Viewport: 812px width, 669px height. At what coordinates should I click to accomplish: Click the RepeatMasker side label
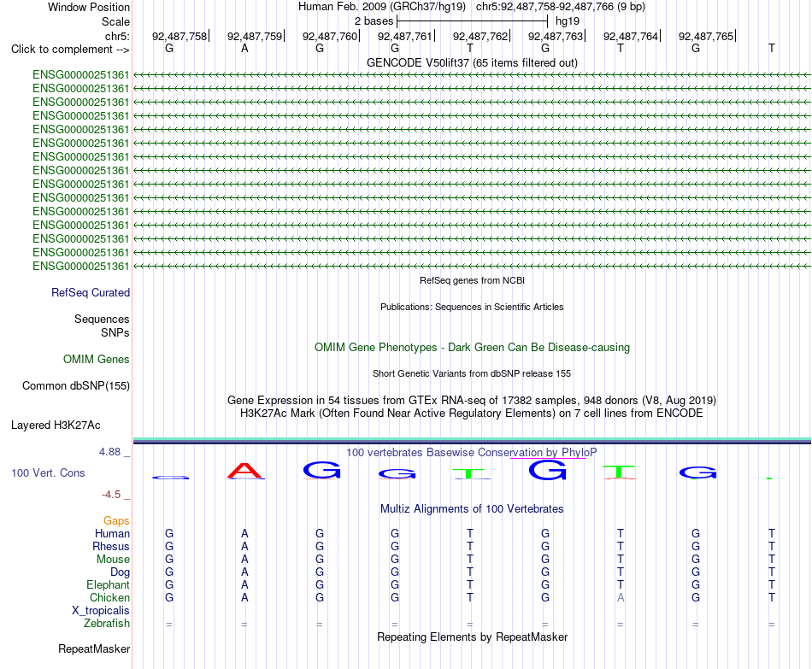(x=94, y=649)
